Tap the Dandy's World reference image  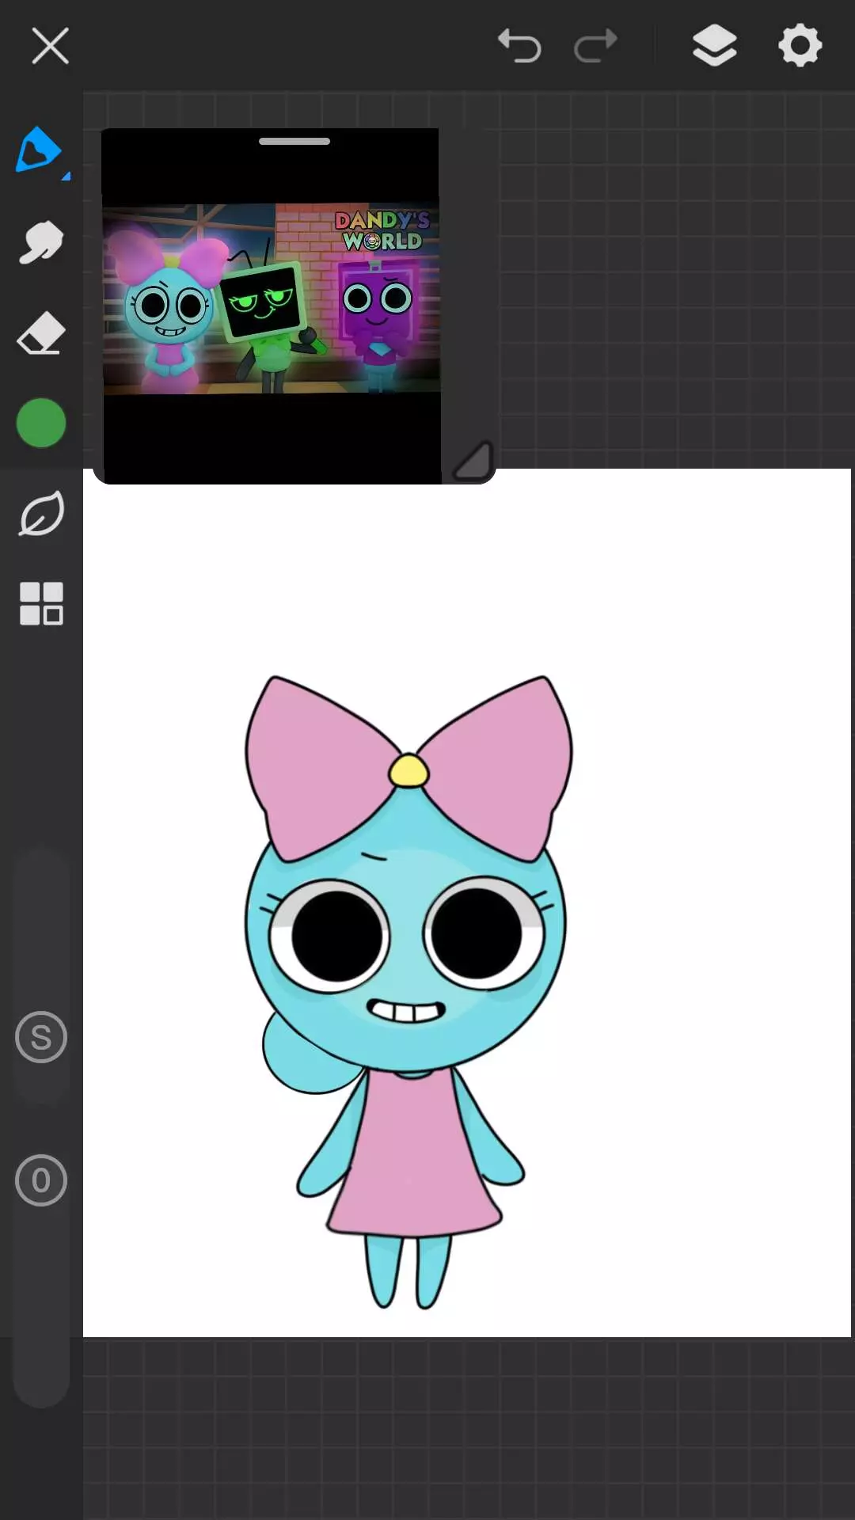click(x=272, y=298)
